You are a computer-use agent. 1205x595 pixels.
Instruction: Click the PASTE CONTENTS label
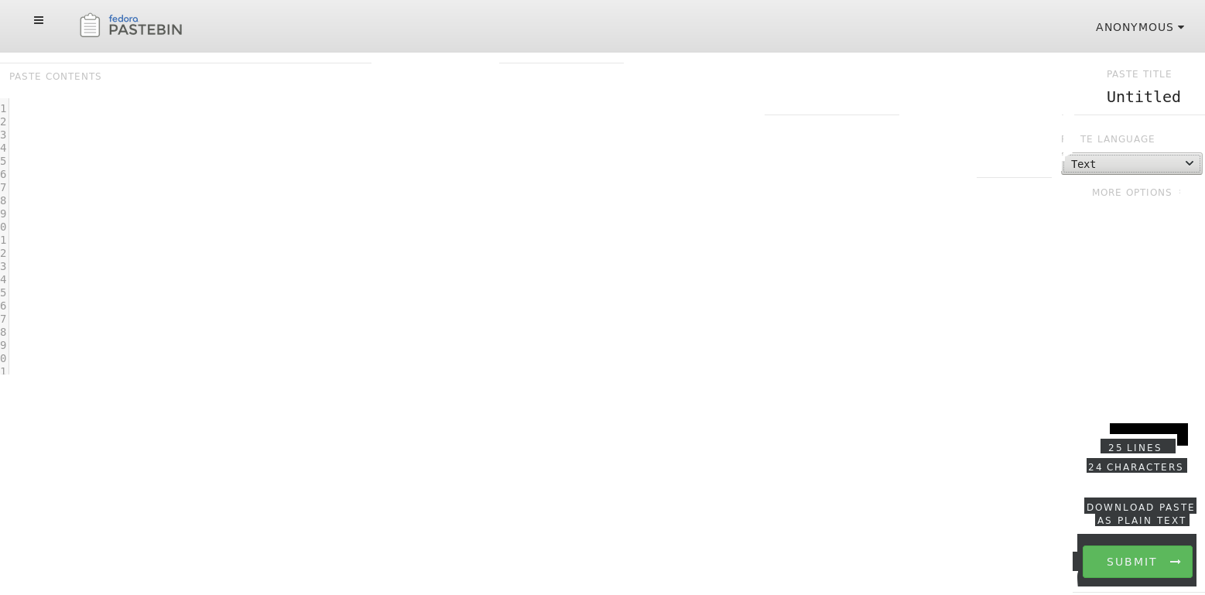[56, 77]
